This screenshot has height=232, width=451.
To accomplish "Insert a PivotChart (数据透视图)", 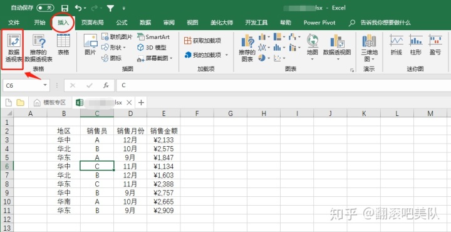I will coord(337,48).
